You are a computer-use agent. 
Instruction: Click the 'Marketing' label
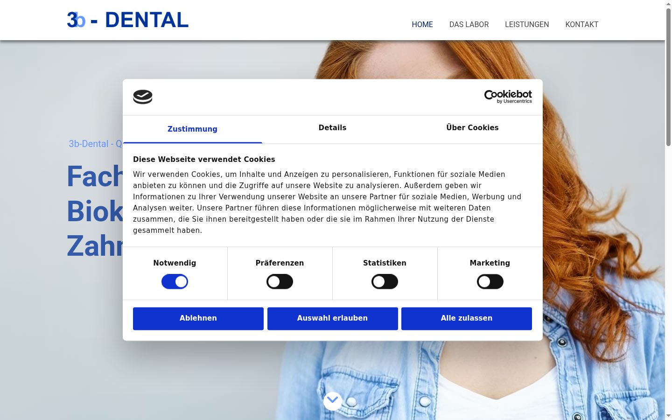pos(490,263)
